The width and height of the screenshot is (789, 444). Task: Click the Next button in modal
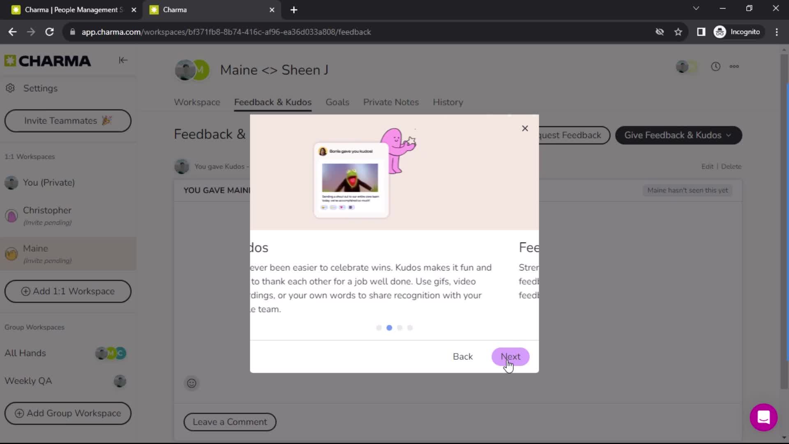tap(510, 356)
